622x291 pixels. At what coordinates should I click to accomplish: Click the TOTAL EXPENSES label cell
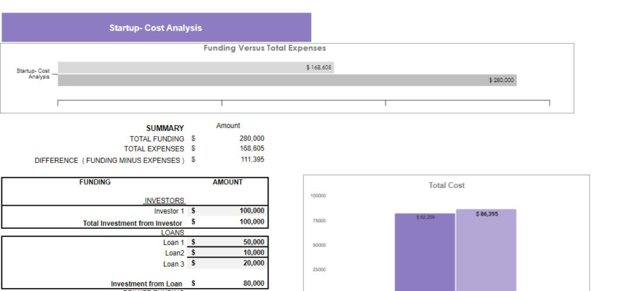(x=154, y=148)
